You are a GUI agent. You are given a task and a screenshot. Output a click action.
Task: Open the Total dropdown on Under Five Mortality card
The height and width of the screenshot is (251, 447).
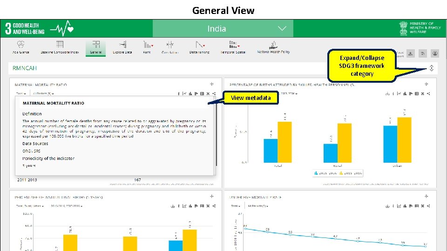click(x=236, y=206)
